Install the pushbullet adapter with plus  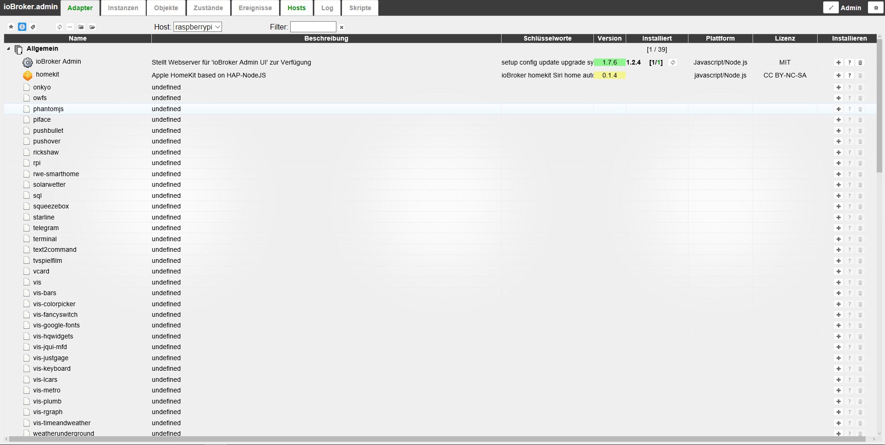pos(838,131)
